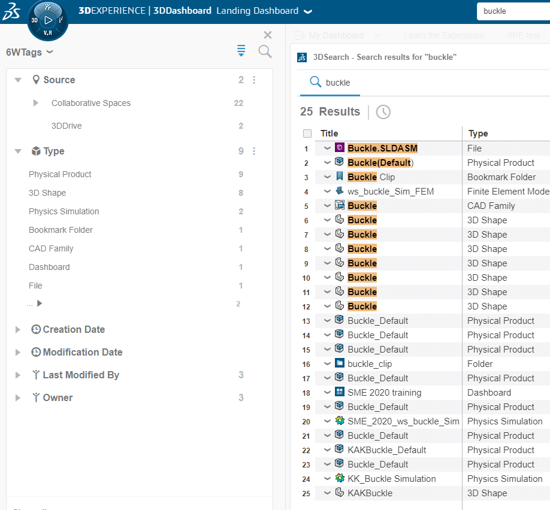Image resolution: width=550 pixels, height=510 pixels.
Task: Collapse the Source section
Action: tap(18, 80)
